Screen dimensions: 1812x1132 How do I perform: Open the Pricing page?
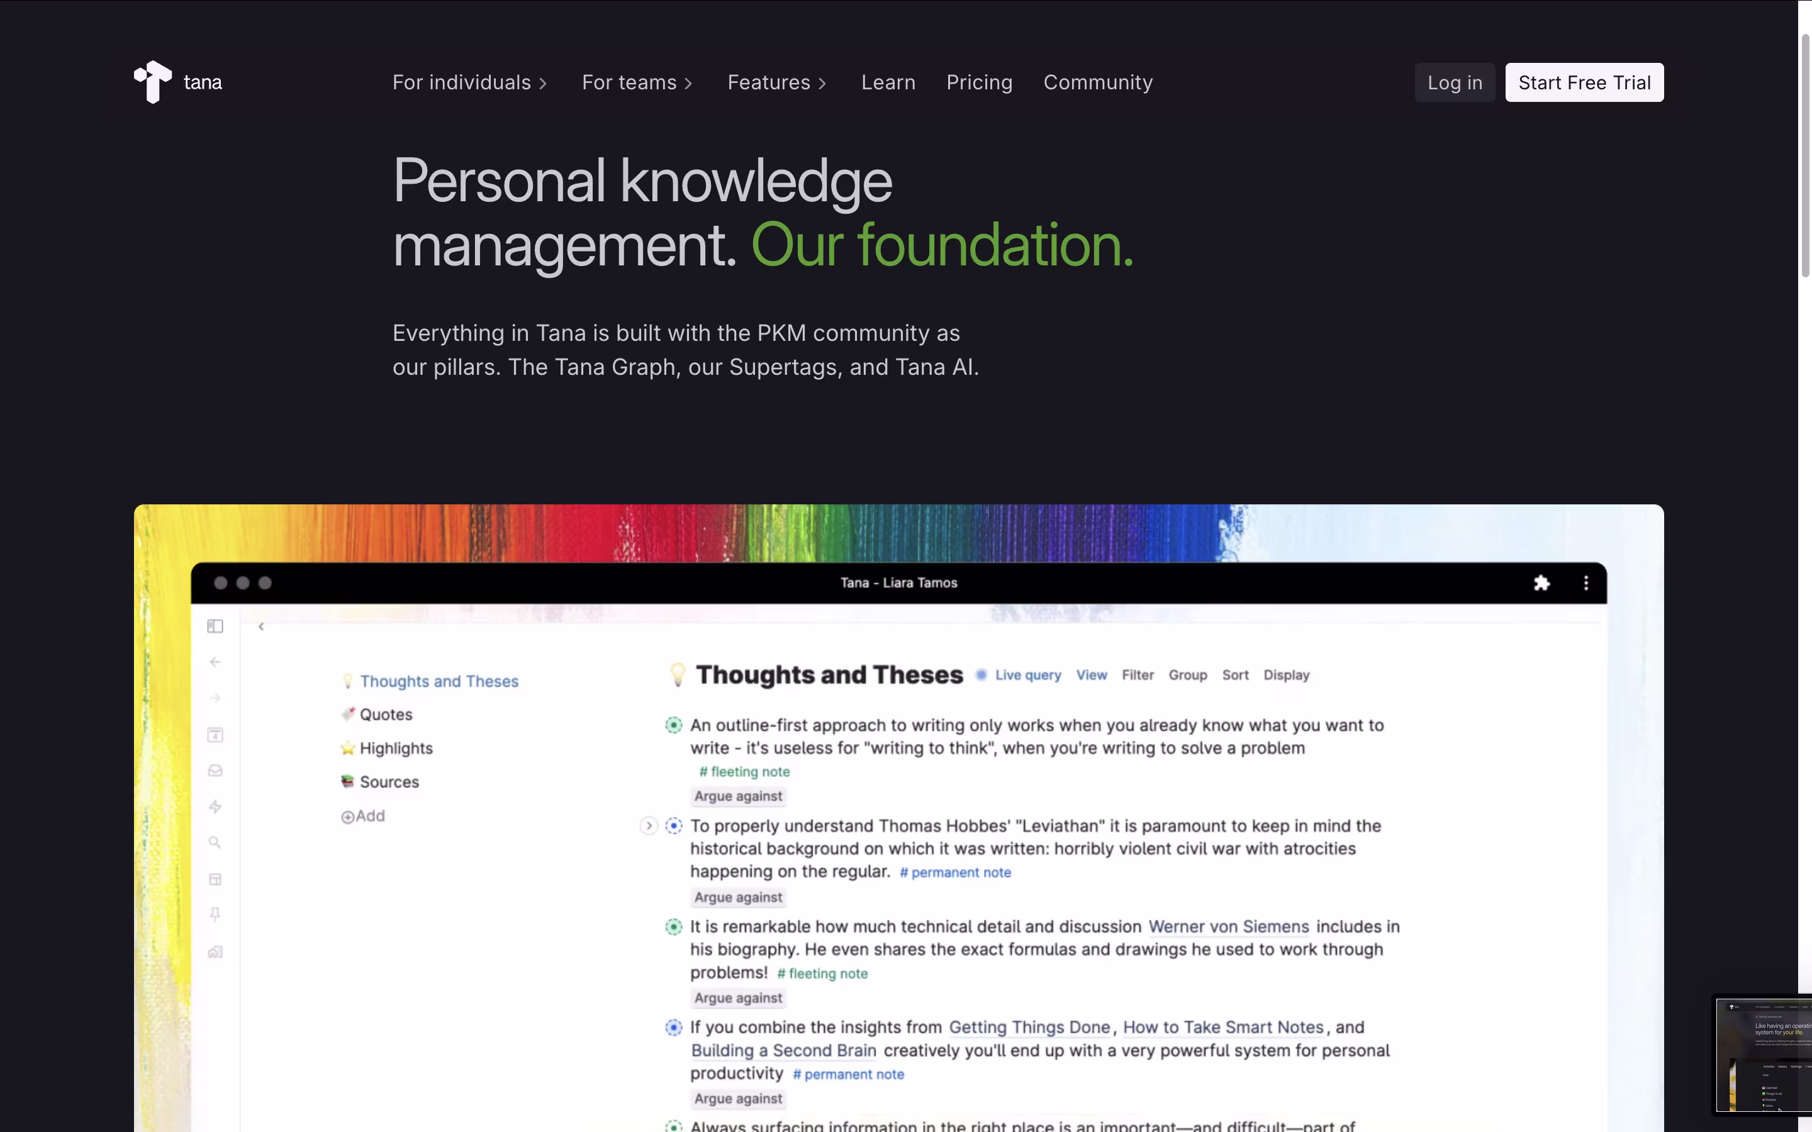coord(980,82)
